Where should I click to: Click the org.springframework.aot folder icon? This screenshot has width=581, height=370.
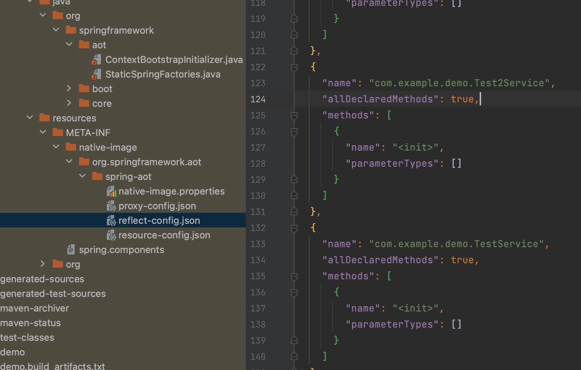coord(84,162)
